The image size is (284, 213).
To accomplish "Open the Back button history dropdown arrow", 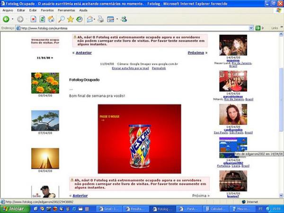I will click(x=13, y=19).
